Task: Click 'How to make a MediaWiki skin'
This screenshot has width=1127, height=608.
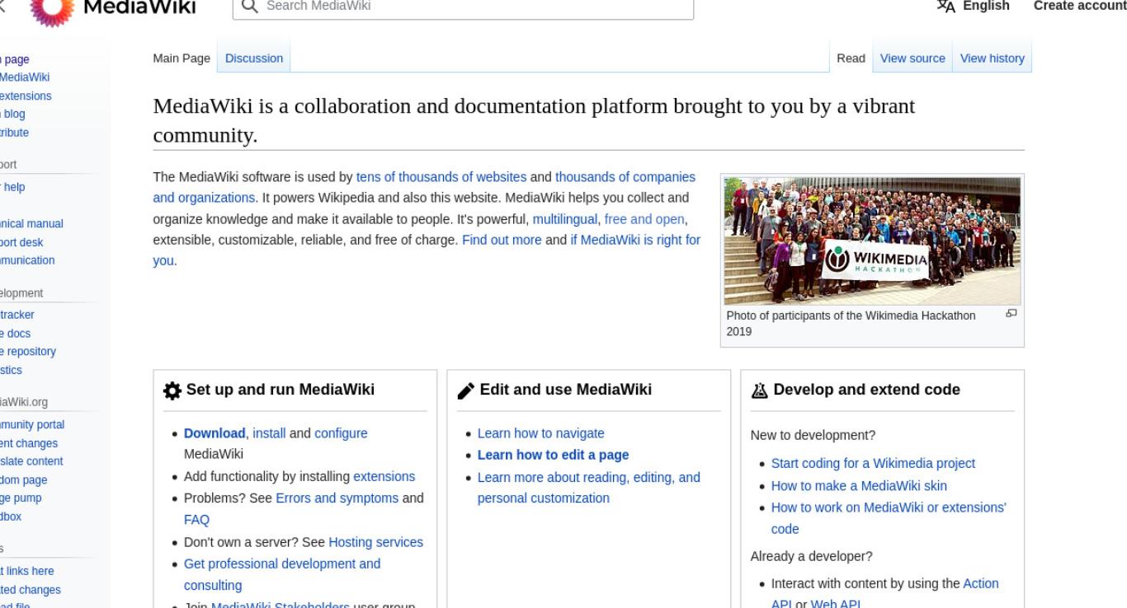Action: [x=859, y=486]
